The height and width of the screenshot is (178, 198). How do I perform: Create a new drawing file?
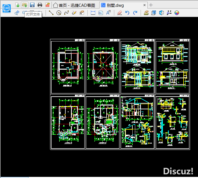[17, 5]
